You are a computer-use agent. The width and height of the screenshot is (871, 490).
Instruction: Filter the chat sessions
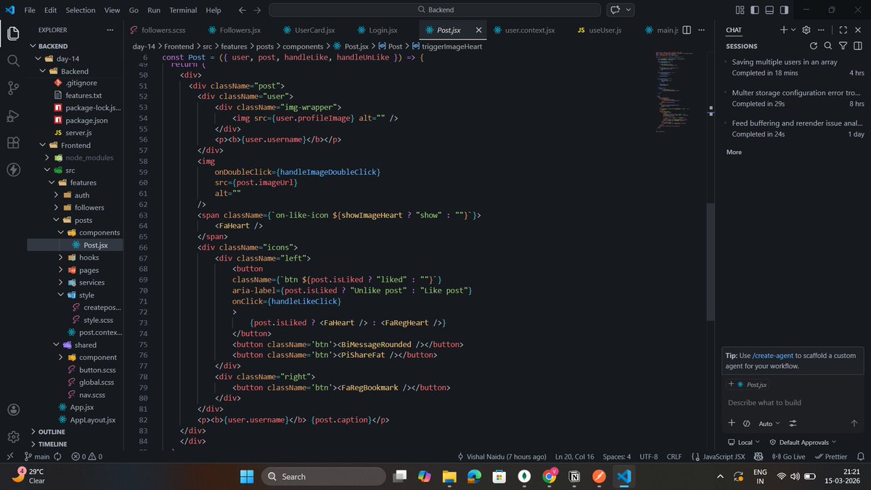[843, 46]
